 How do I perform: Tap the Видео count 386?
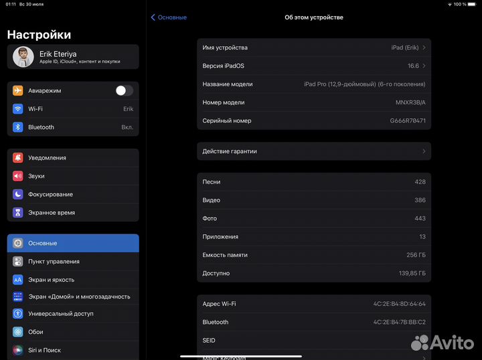[420, 200]
